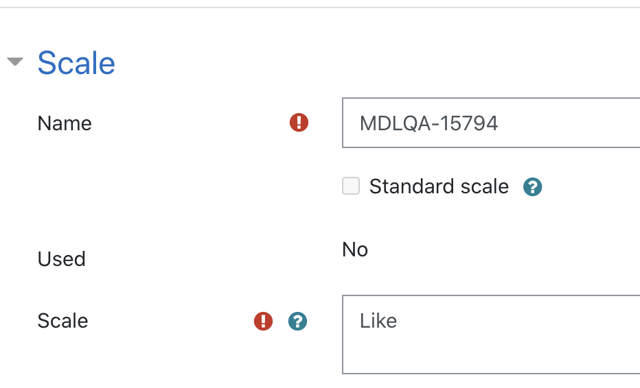This screenshot has height=388, width=640.
Task: Click the blue Scale section heading
Action: tap(76, 63)
